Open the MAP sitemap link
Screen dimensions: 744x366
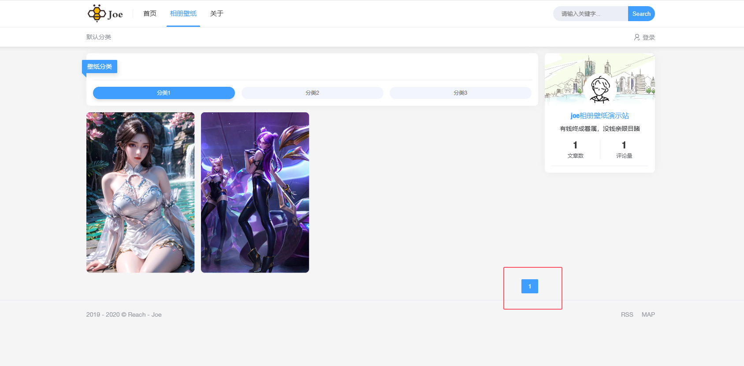pyautogui.click(x=648, y=314)
